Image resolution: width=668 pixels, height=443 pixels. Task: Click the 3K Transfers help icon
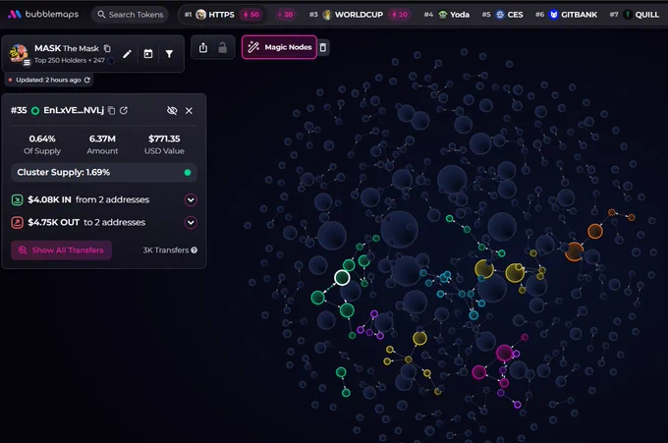[195, 250]
